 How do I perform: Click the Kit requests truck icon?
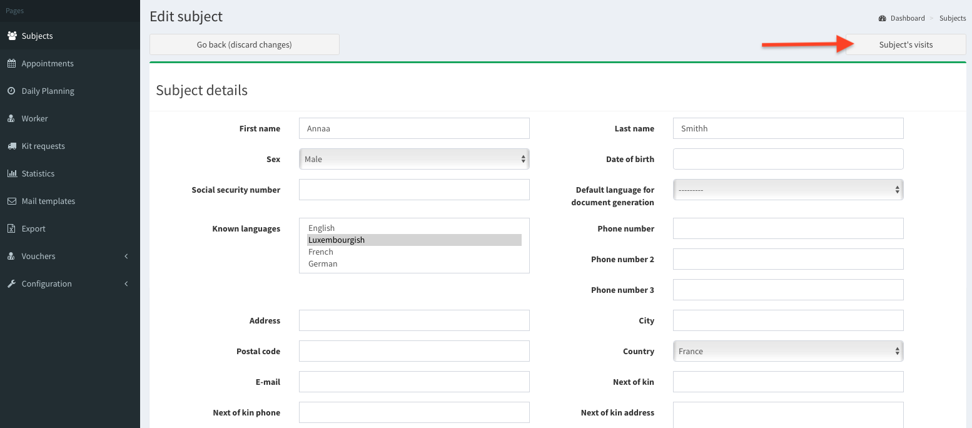pos(11,146)
